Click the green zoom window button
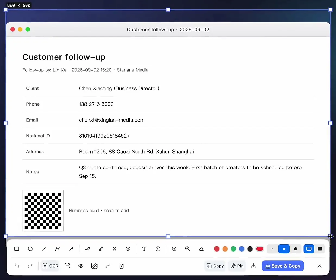The width and height of the screenshot is (336, 280). coord(28,29)
